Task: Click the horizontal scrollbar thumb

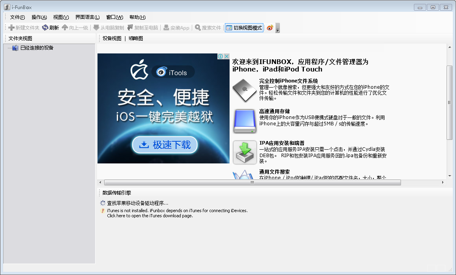Action: coord(252,183)
